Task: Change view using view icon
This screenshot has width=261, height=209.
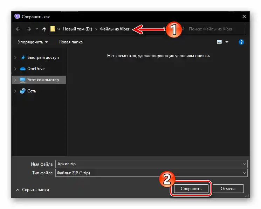Action: click(x=219, y=42)
